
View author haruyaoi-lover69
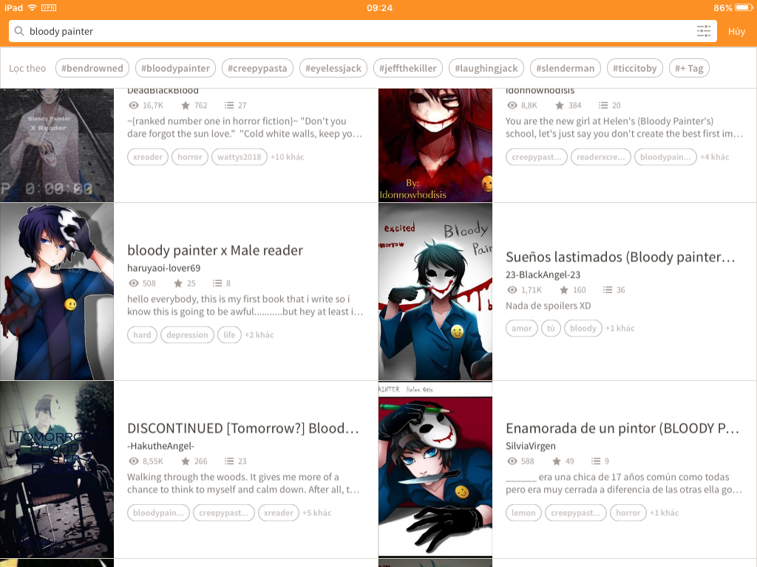tap(163, 268)
